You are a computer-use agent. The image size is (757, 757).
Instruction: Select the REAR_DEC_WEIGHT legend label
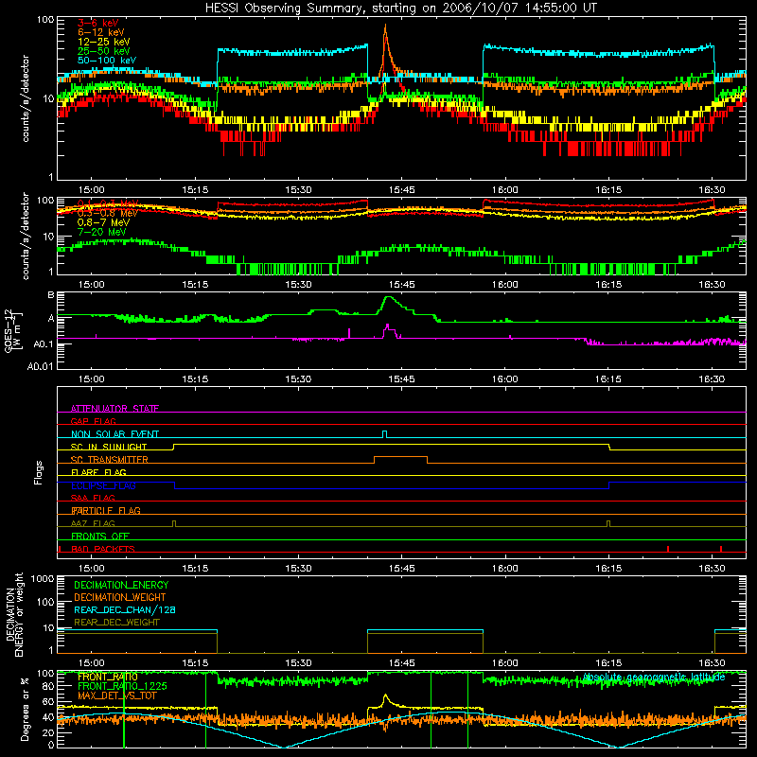(116, 623)
